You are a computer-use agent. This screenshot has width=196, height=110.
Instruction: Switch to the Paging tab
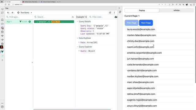[142, 10]
